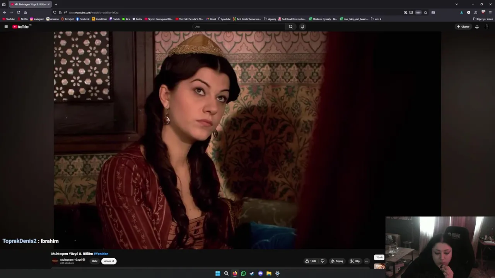495x278 pixels.
Task: Expand the list all tabs chevron
Action: pyautogui.click(x=456, y=4)
